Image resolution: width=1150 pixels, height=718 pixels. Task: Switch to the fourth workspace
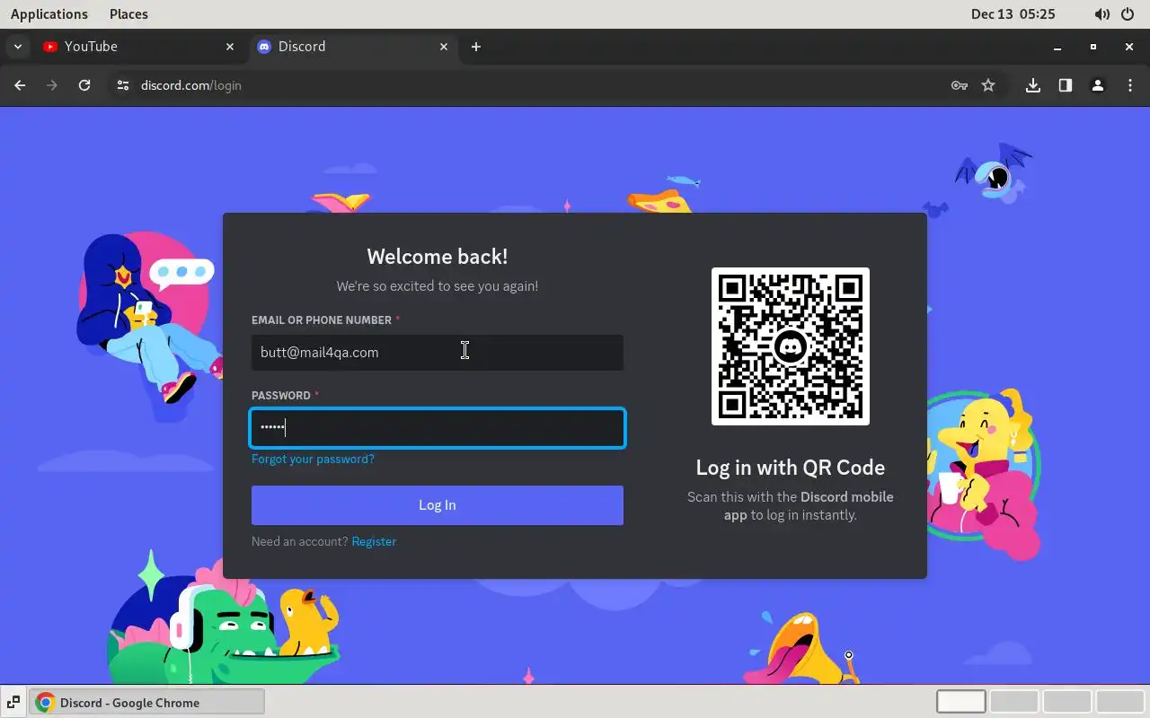pos(1120,701)
